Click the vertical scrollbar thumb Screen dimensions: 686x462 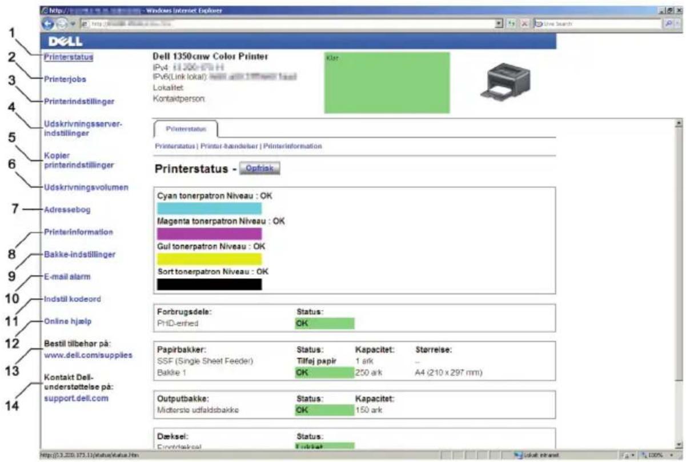click(x=680, y=255)
